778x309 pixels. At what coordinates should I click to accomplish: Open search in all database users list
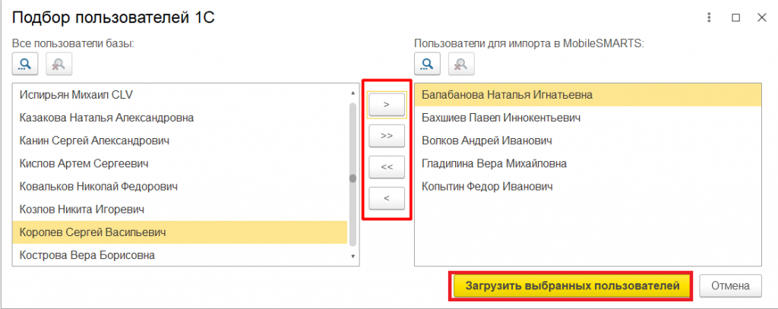(x=25, y=64)
